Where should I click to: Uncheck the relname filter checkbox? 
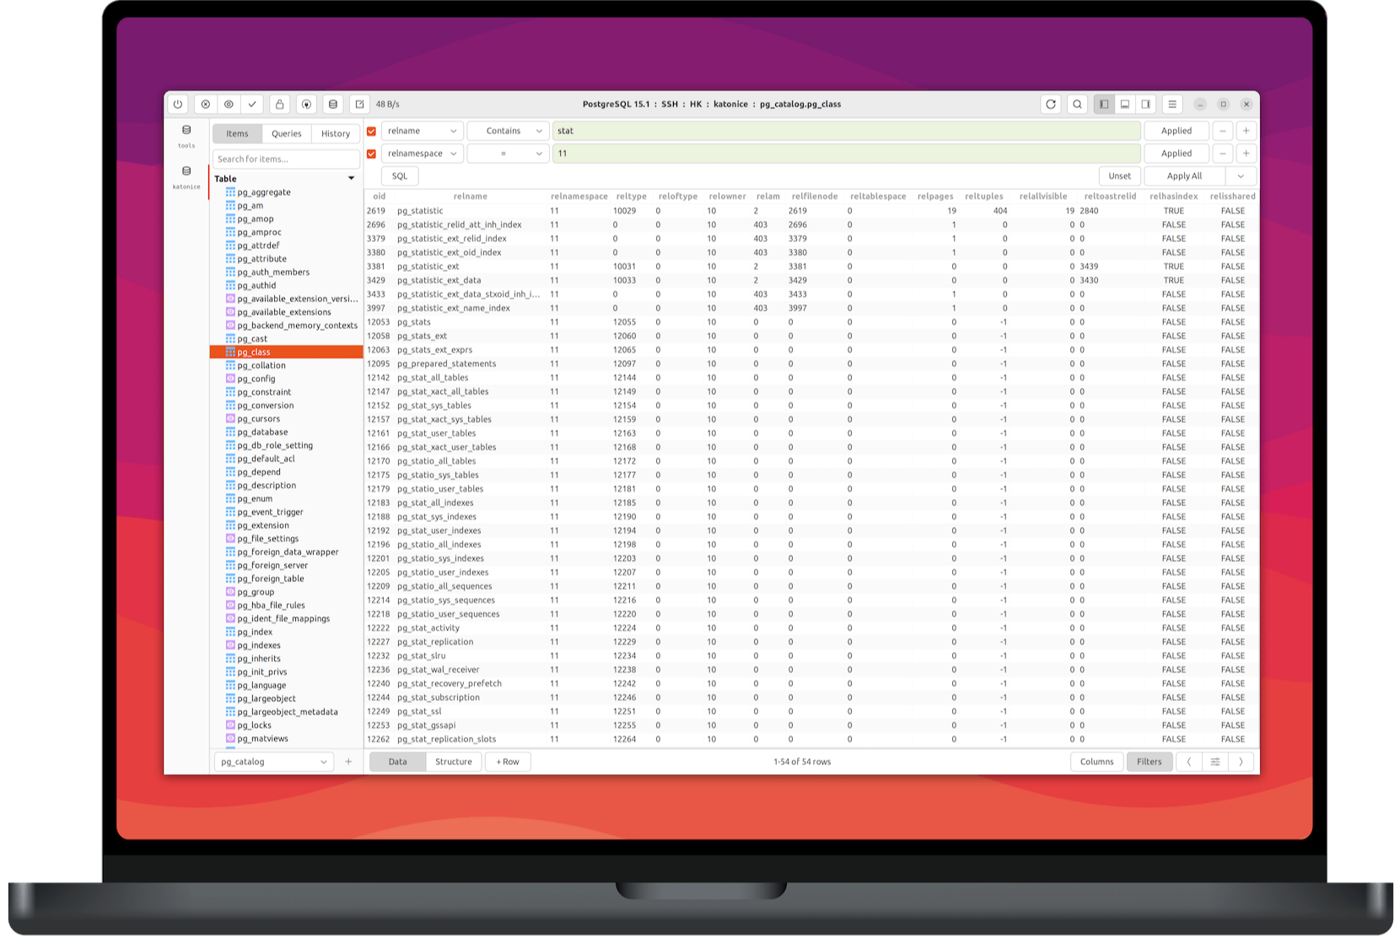tap(372, 131)
